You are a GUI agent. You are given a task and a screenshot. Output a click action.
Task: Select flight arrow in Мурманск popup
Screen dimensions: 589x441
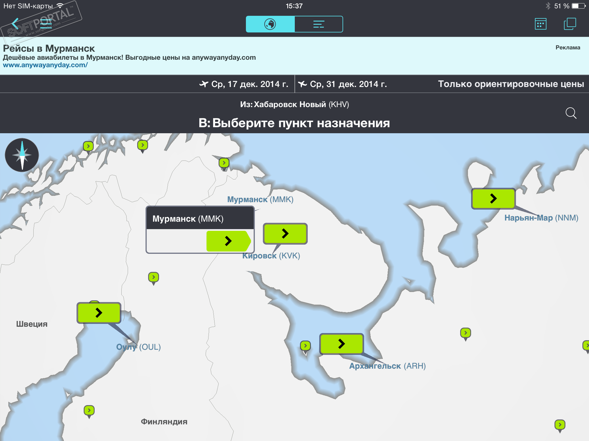point(228,241)
